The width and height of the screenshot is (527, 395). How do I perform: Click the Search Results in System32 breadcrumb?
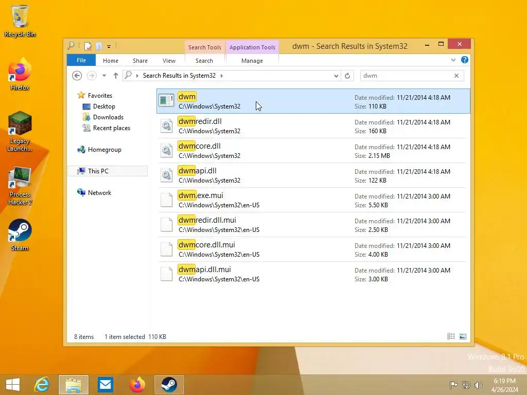pos(179,76)
